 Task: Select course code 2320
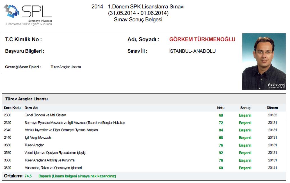[8, 123]
